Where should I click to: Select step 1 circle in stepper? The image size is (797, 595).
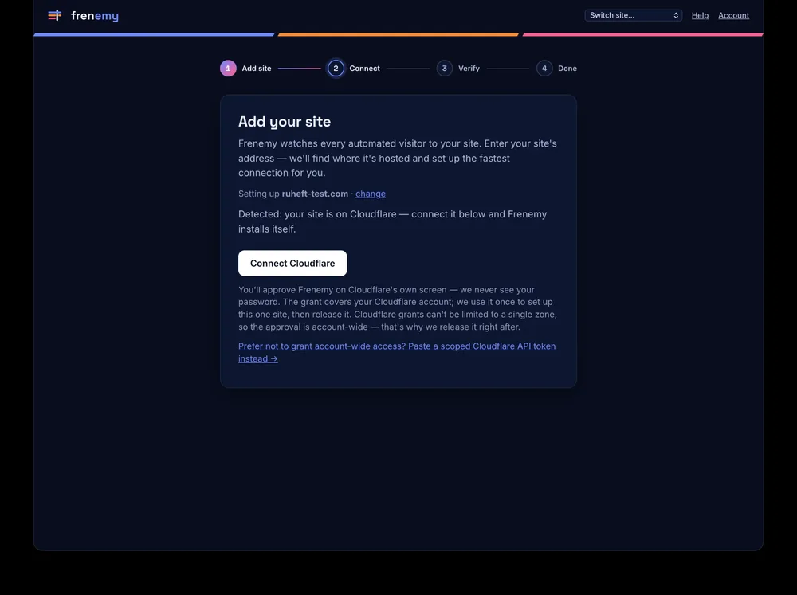228,68
